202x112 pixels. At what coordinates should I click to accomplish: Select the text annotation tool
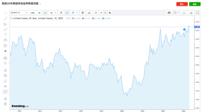click(6, 35)
